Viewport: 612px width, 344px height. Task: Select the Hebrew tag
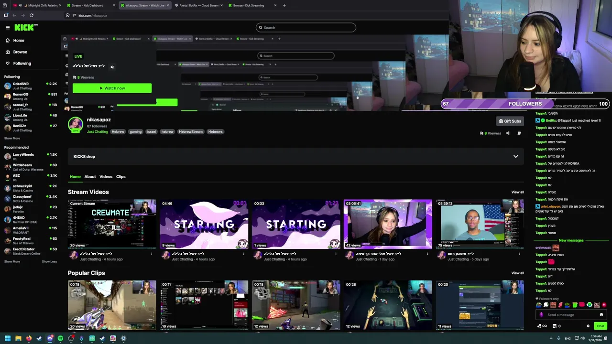coord(118,131)
